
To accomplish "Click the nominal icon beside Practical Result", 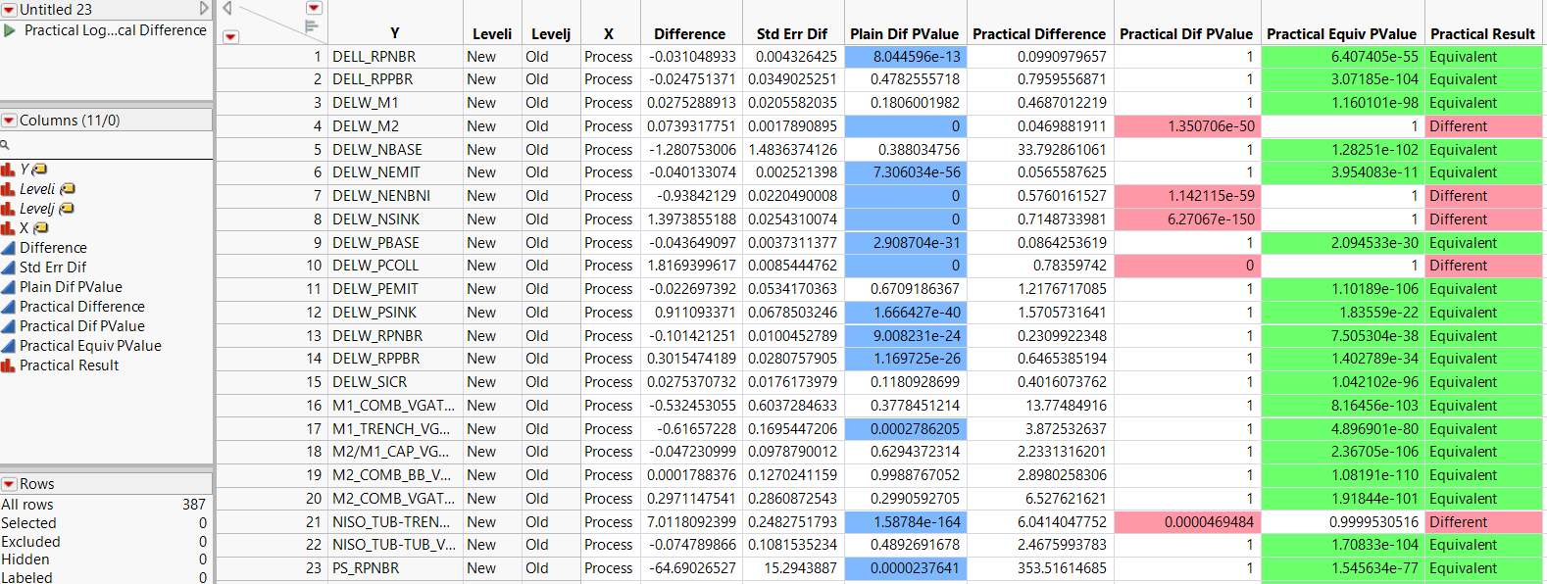I will [8, 365].
